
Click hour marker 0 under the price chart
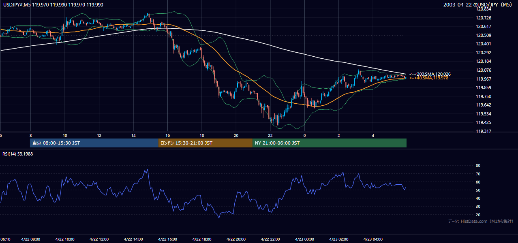pyautogui.click(x=304, y=135)
